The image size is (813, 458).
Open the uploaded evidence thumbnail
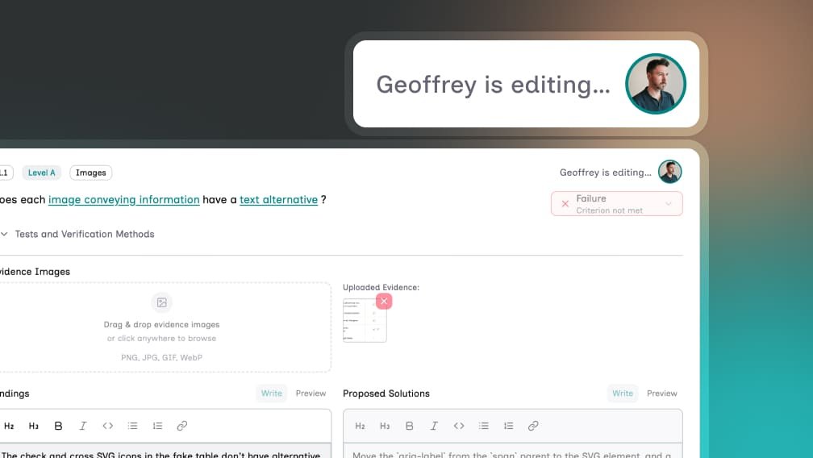click(365, 320)
